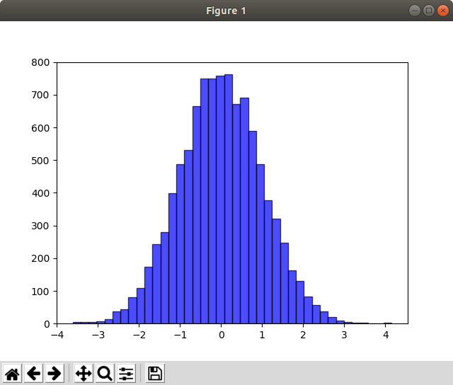Click the x-axis label −4
The image size is (453, 385).
tap(57, 335)
